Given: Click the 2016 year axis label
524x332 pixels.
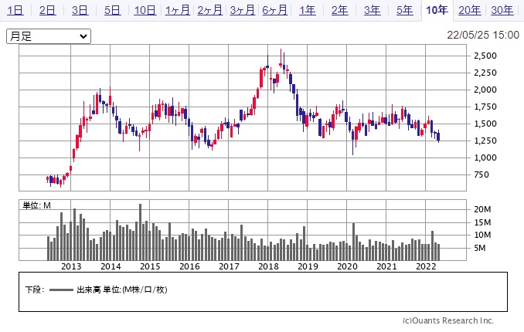Looking at the screenshot, I should (x=189, y=266).
